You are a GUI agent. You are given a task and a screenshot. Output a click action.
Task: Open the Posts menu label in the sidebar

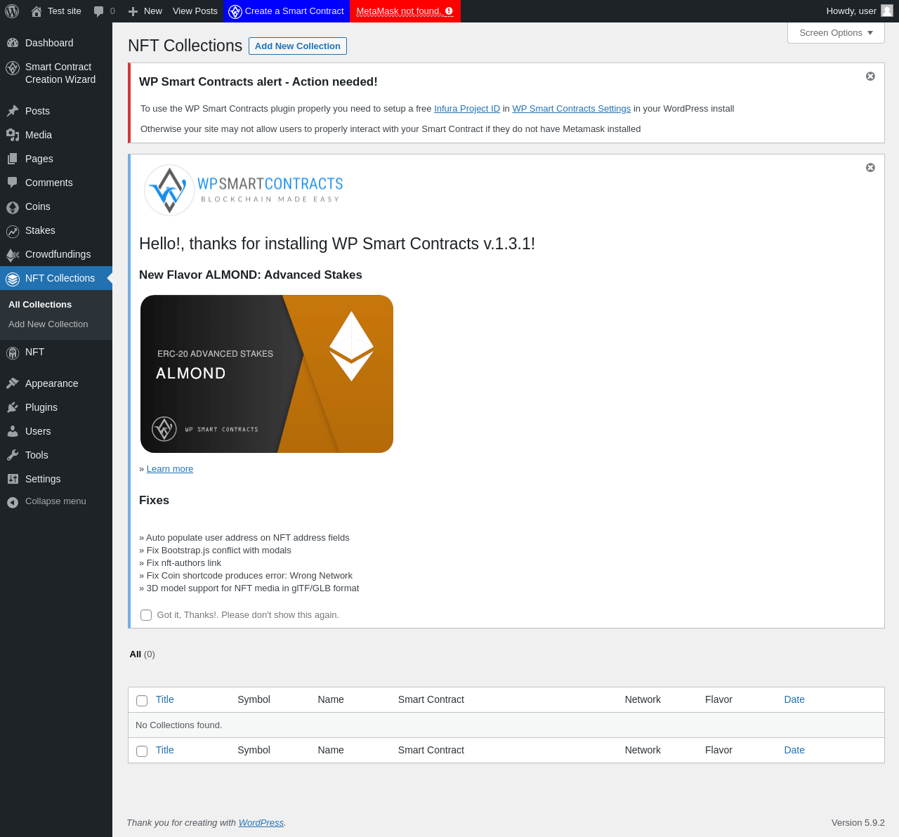[37, 111]
